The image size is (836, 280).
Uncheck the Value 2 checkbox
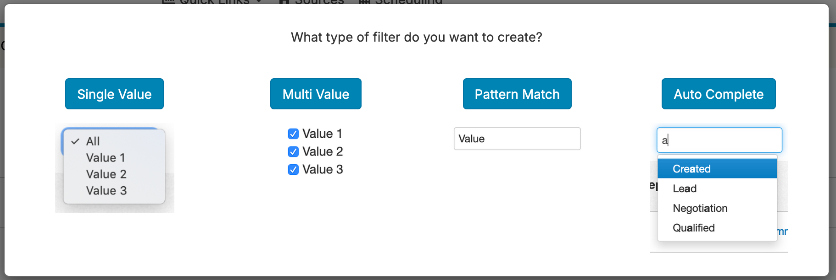coord(293,151)
